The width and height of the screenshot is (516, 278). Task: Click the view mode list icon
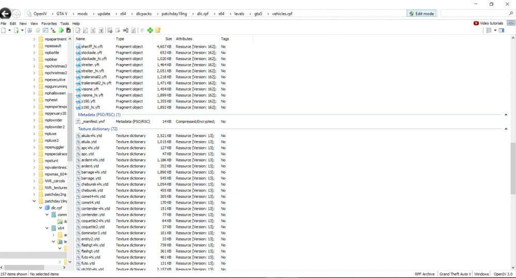pyautogui.click(x=489, y=30)
